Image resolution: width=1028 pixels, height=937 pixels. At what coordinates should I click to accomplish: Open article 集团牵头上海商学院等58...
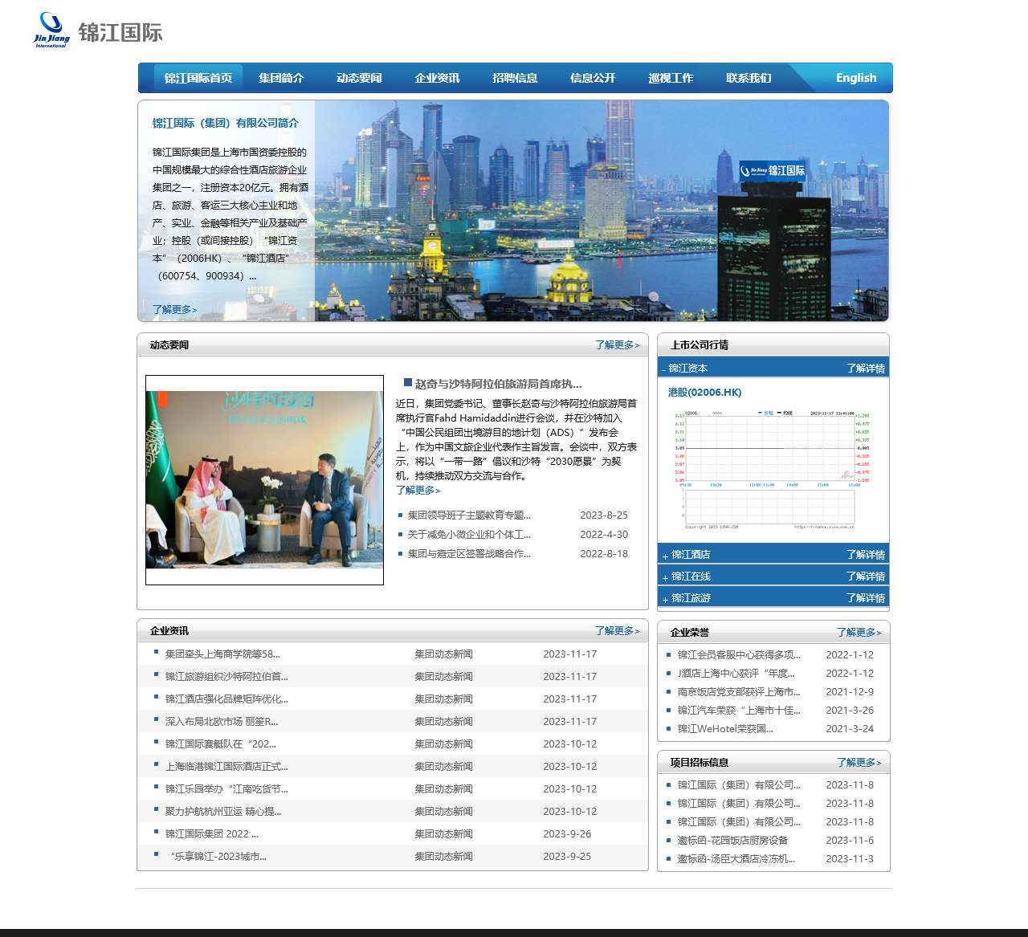pyautogui.click(x=222, y=654)
